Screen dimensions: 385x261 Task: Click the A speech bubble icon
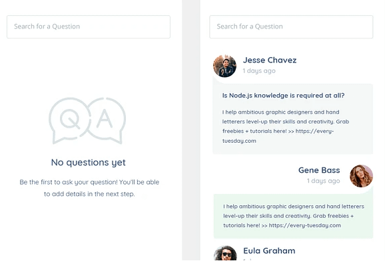pos(106,120)
